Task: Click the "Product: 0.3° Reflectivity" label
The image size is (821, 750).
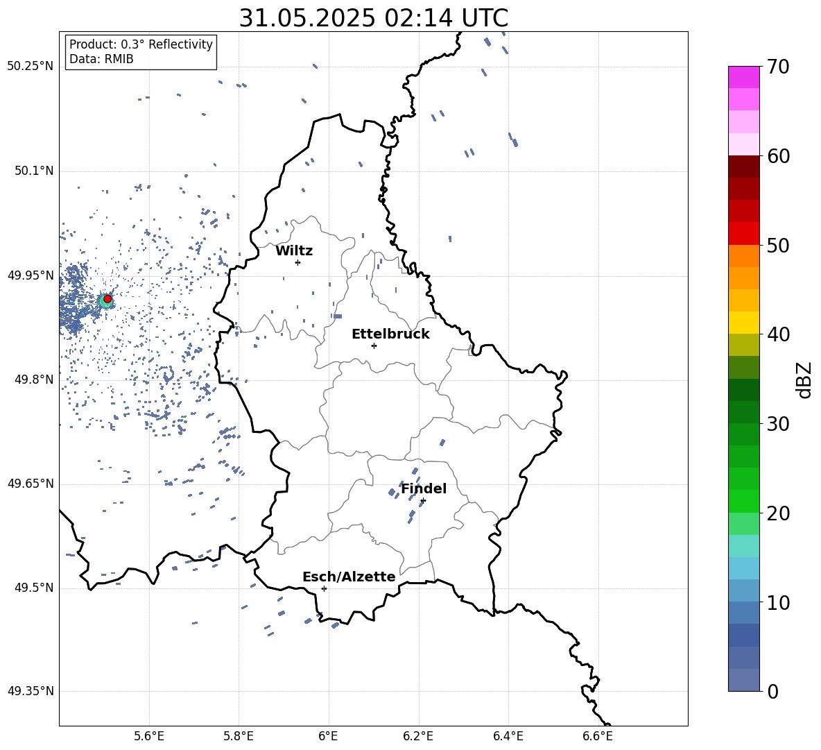Action: [x=141, y=44]
